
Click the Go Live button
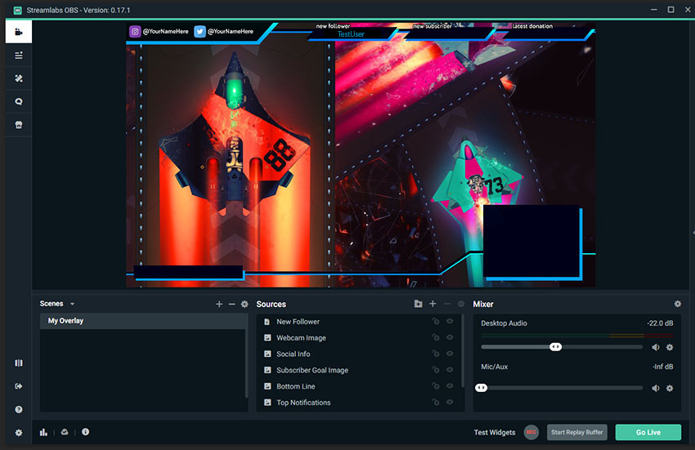[x=648, y=432]
